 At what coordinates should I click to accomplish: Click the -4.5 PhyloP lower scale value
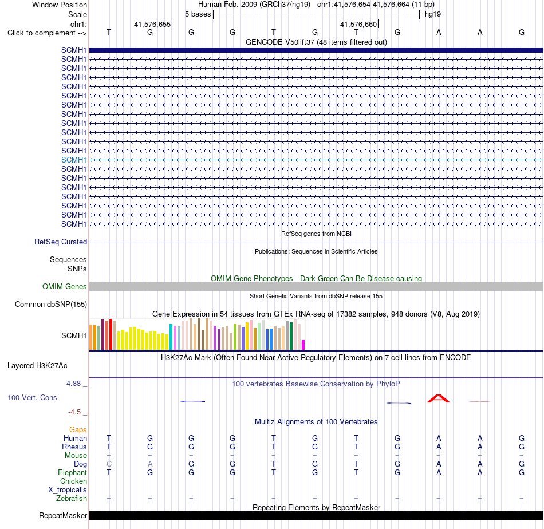(x=74, y=412)
